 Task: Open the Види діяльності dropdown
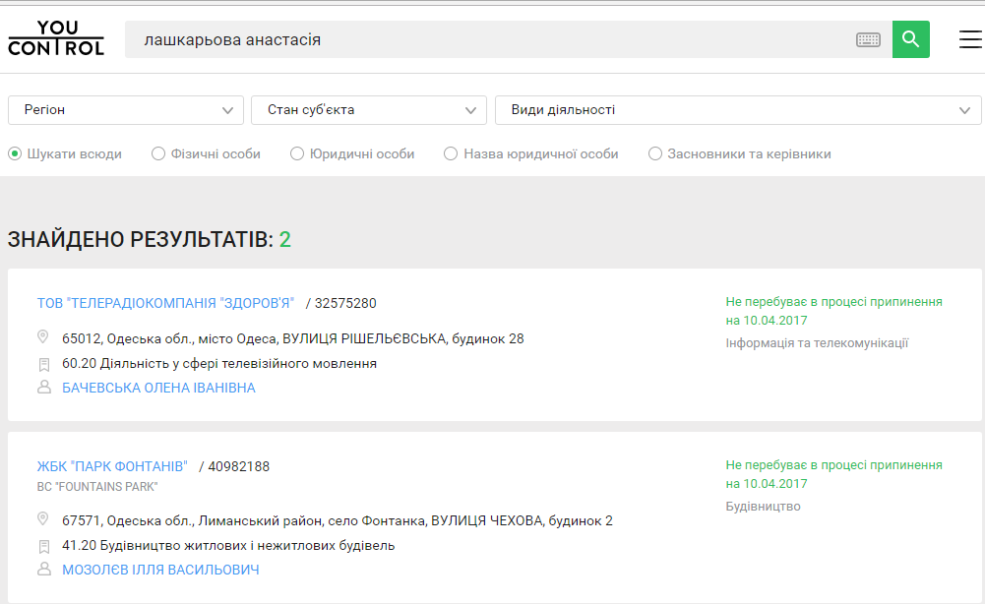pos(738,110)
